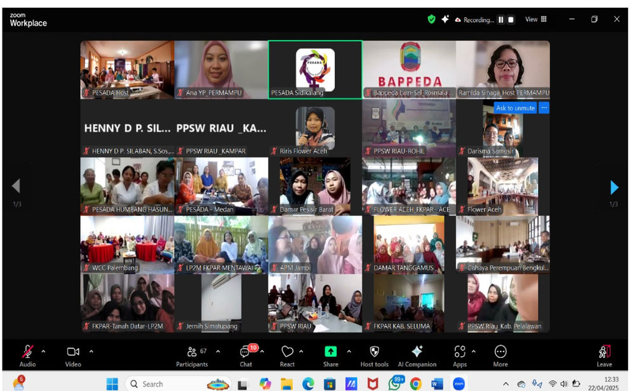Select the PPSW RIAU-ROHIL video tile
The width and height of the screenshot is (632, 391).
pos(409,128)
